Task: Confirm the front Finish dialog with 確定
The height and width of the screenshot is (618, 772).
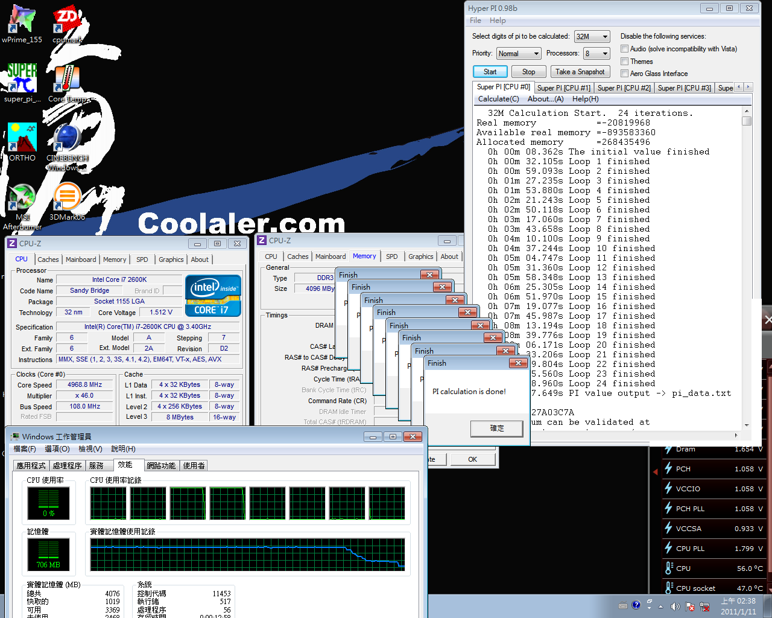Action: point(496,428)
